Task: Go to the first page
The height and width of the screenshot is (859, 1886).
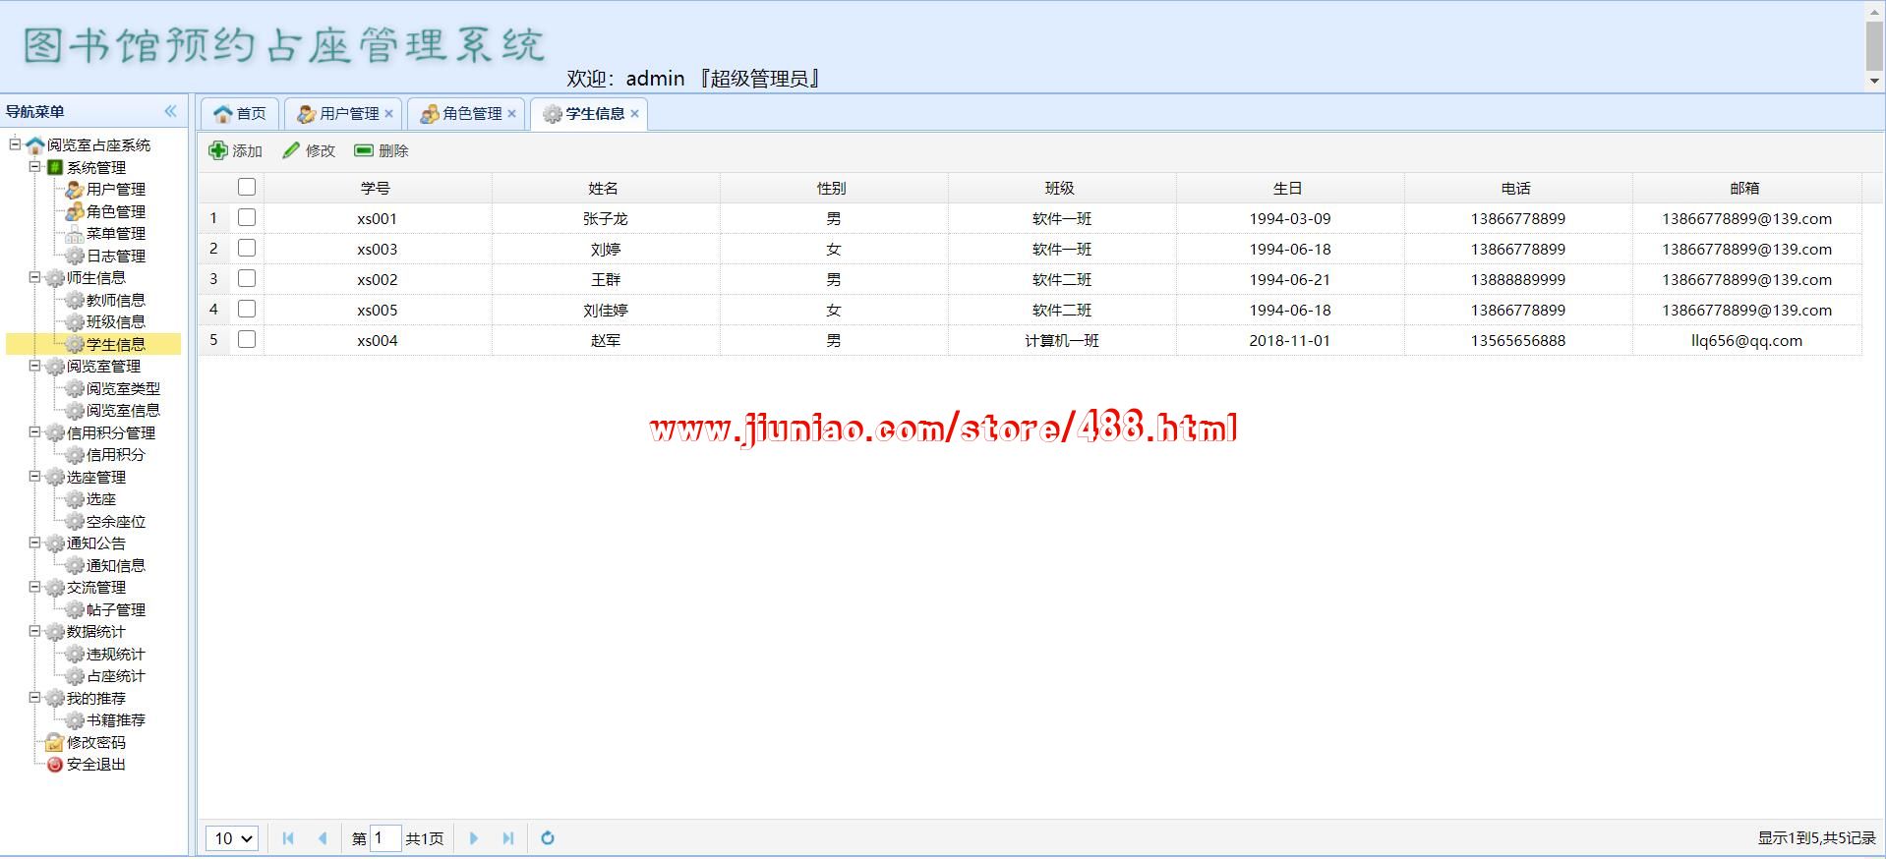Action: (288, 838)
